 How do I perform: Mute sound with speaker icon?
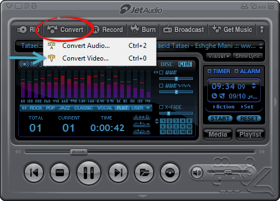pyautogui.click(x=197, y=172)
